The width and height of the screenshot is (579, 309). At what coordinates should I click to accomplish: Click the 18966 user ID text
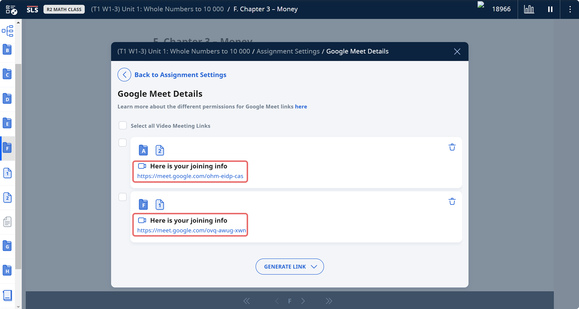501,9
